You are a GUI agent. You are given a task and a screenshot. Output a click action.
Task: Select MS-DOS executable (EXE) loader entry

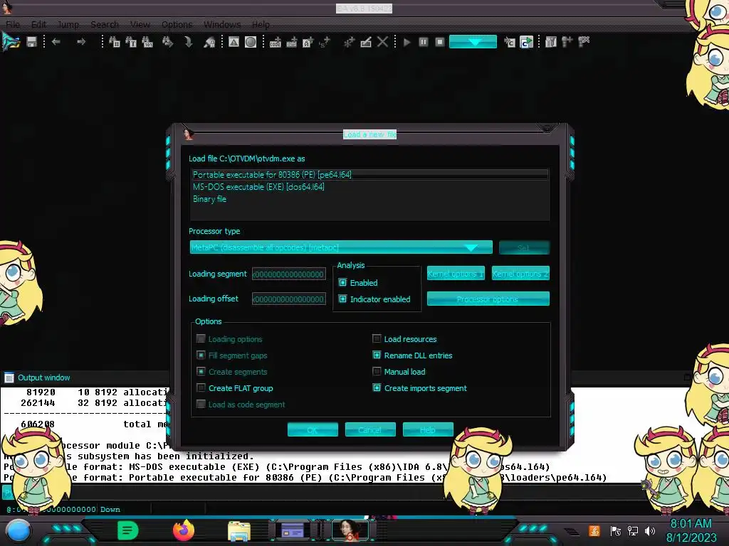coord(369,187)
